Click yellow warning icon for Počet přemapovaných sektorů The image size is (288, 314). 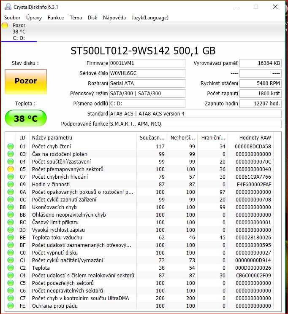tap(11, 169)
